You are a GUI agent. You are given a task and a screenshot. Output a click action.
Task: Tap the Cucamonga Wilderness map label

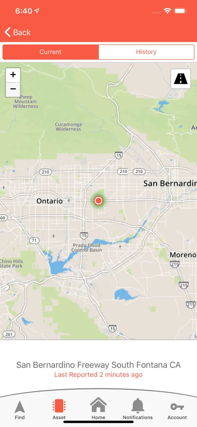68,126
